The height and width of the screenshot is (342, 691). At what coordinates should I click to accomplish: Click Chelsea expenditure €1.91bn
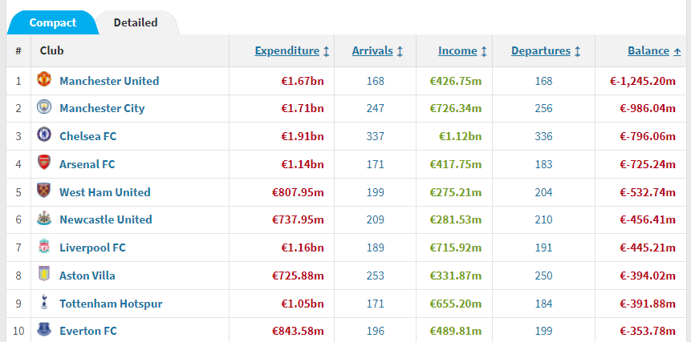click(303, 136)
